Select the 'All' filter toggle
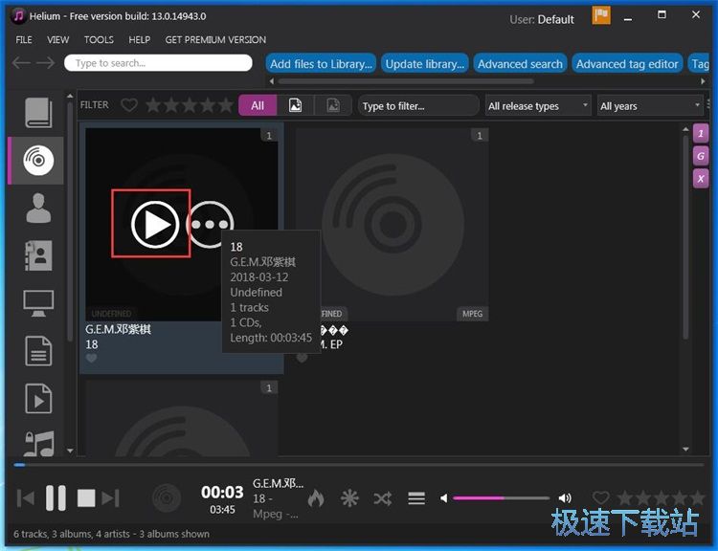Image resolution: width=718 pixels, height=551 pixels. tap(258, 105)
